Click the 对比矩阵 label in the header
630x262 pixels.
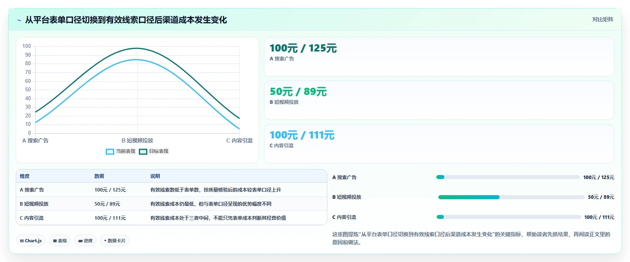click(x=603, y=19)
